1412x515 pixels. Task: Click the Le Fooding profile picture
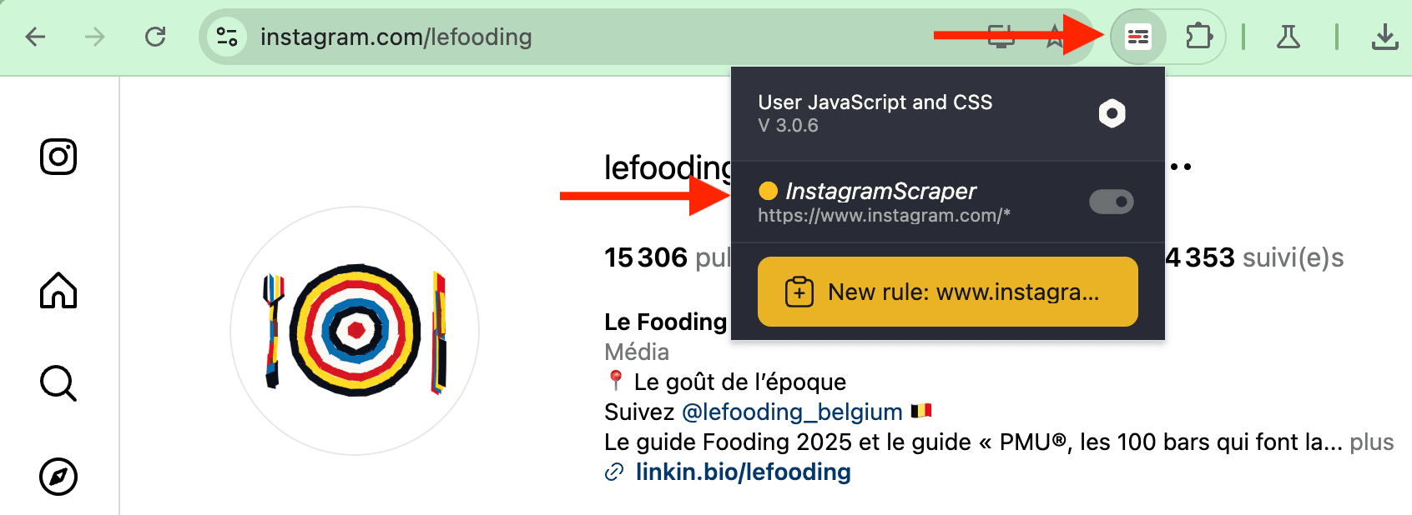tap(355, 331)
